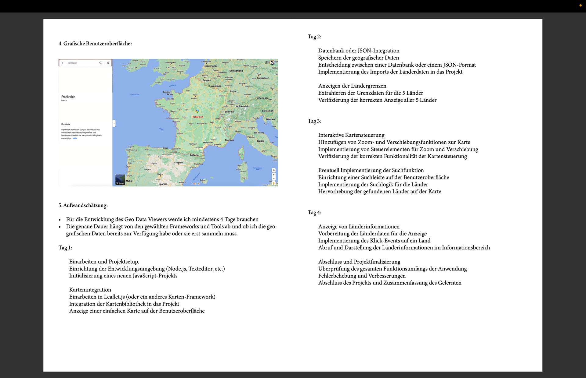The image size is (586, 378).
Task: Click the 'Schweiz' label on the map
Action: tap(229, 112)
